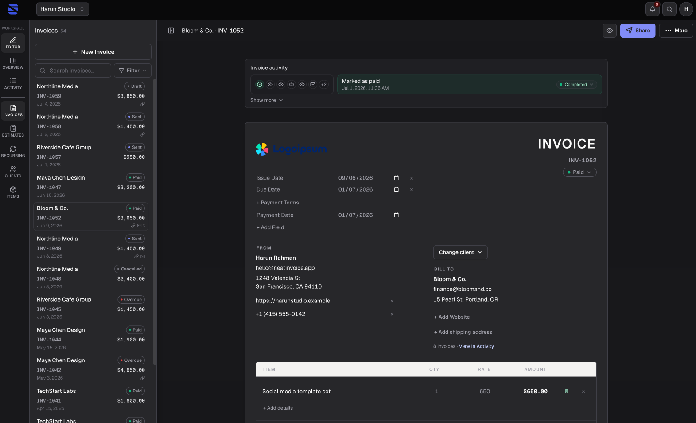Open the Recurring invoices section

[13, 151]
